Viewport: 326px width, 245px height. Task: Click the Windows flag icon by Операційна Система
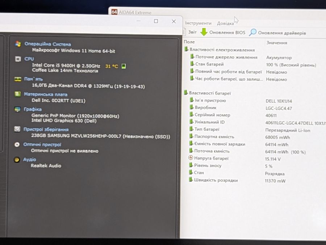coord(18,44)
